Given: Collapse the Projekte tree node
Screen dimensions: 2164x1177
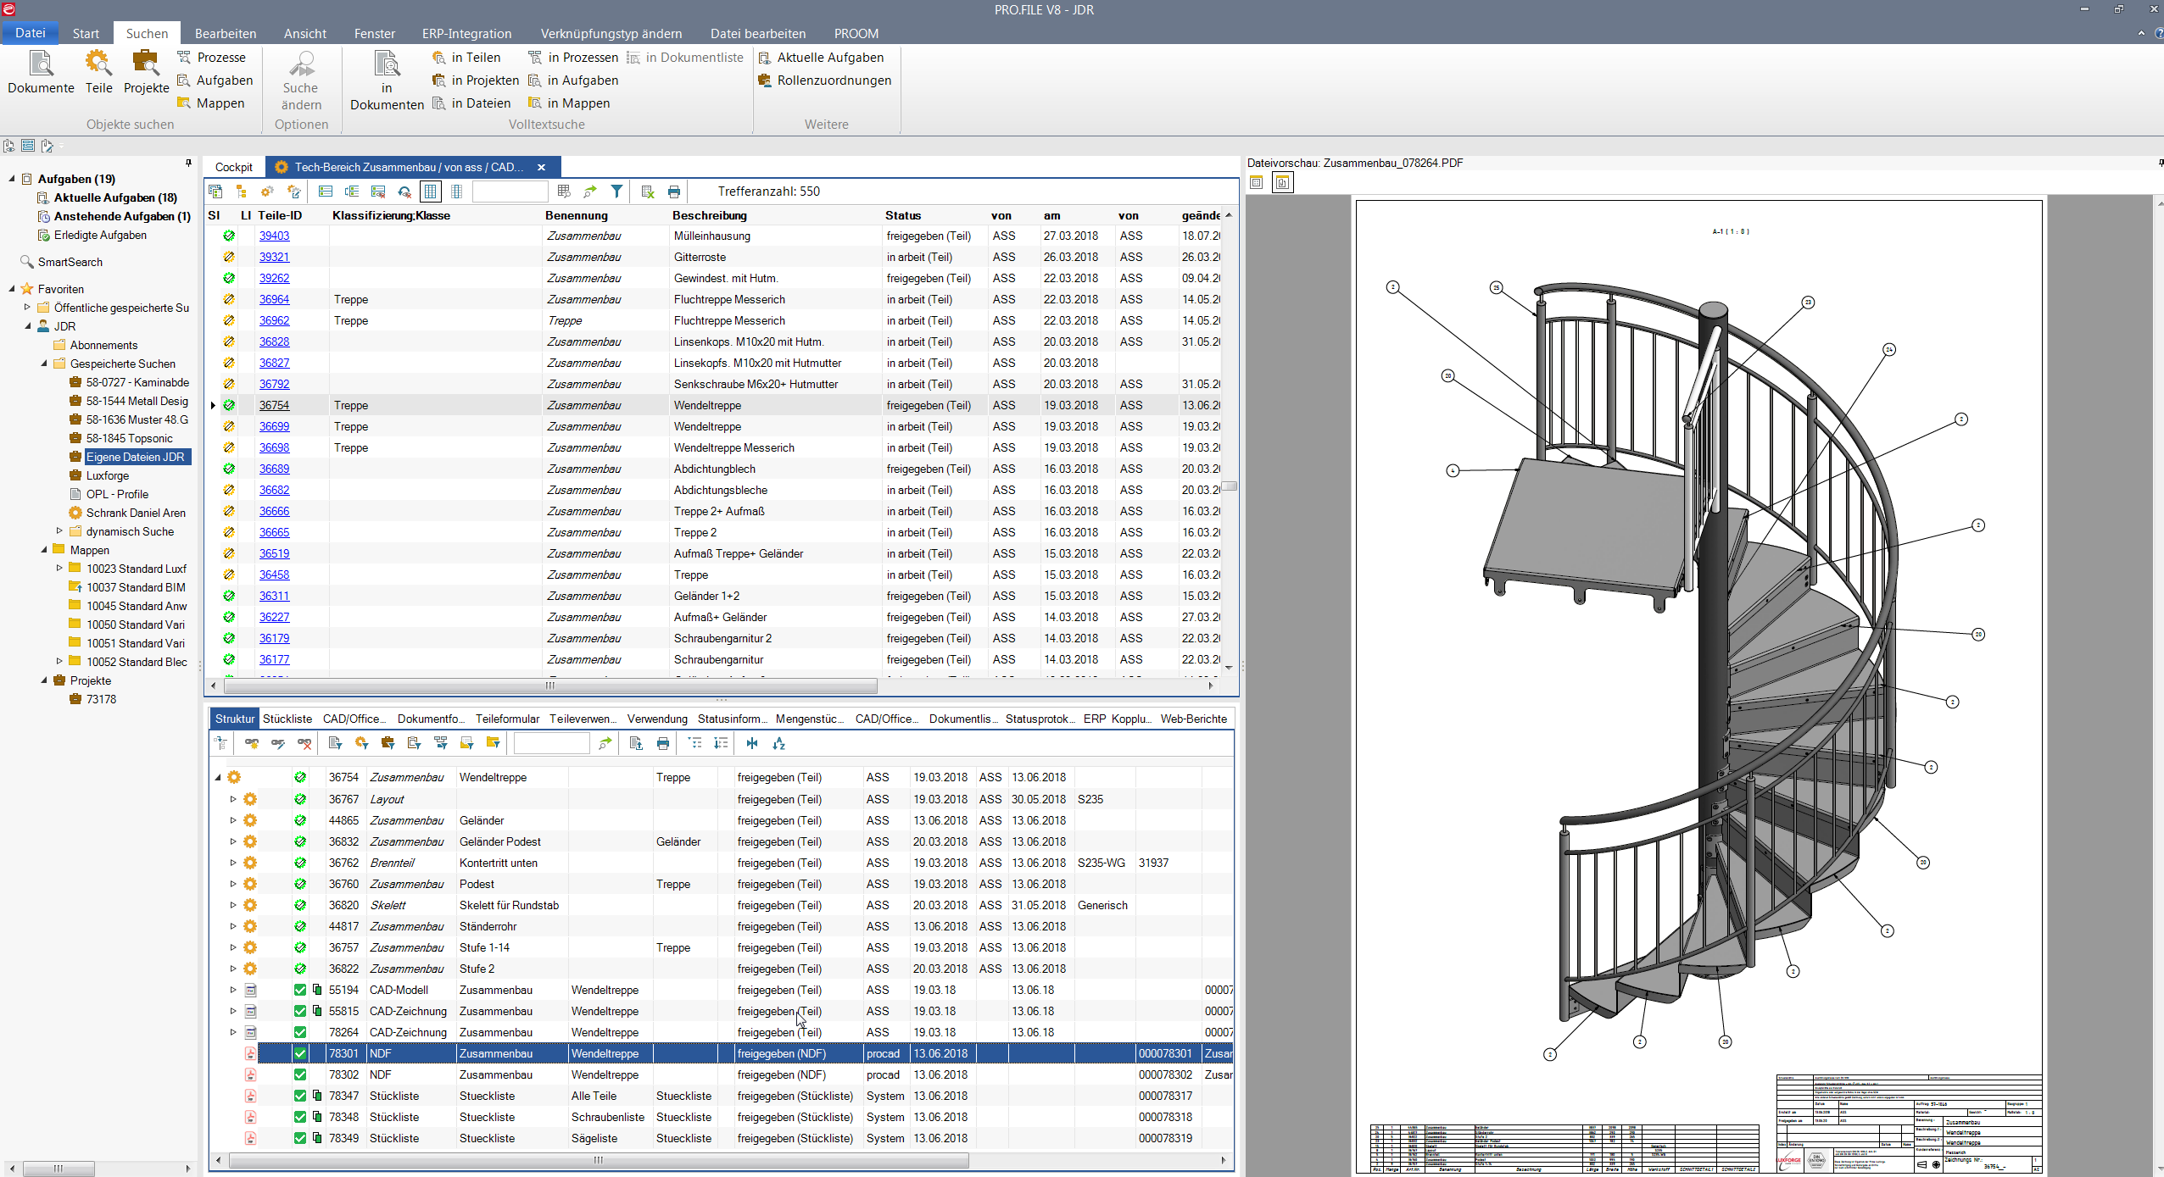Looking at the screenshot, I should 44,680.
